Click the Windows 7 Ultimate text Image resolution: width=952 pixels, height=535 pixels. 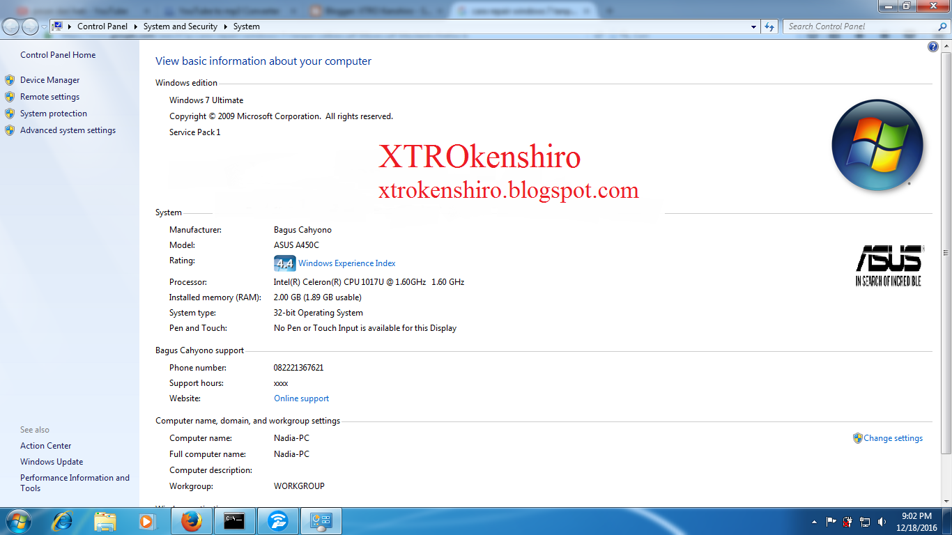tap(206, 100)
